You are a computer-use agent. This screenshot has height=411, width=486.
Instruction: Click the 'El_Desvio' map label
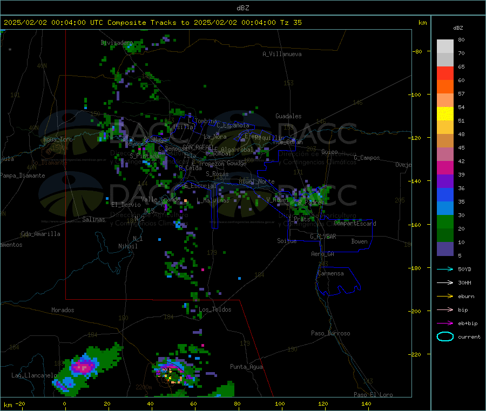tap(126, 205)
